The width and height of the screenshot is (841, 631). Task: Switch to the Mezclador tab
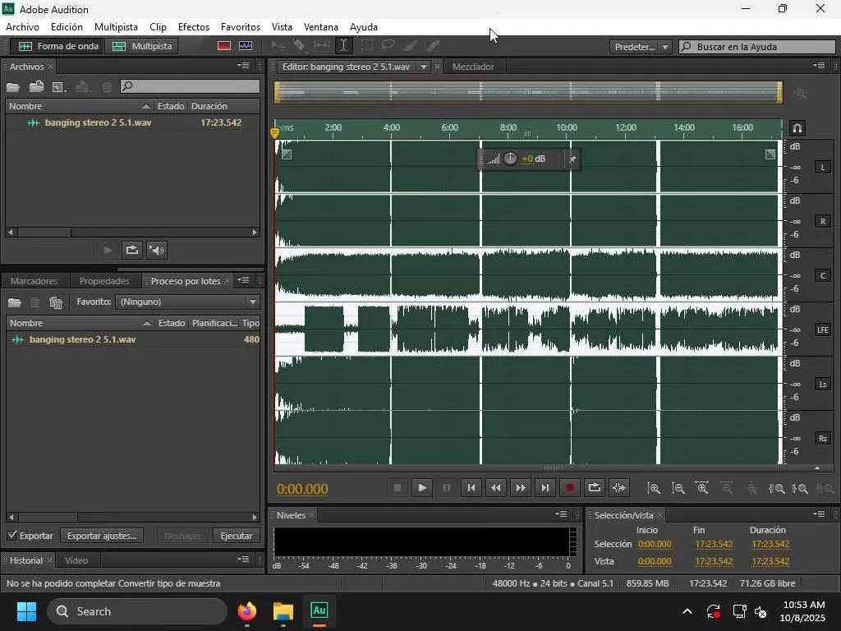[x=473, y=67]
